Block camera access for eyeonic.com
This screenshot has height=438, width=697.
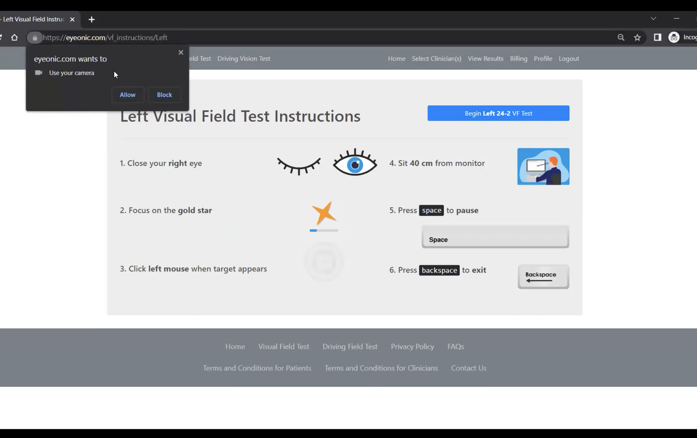[x=164, y=95]
